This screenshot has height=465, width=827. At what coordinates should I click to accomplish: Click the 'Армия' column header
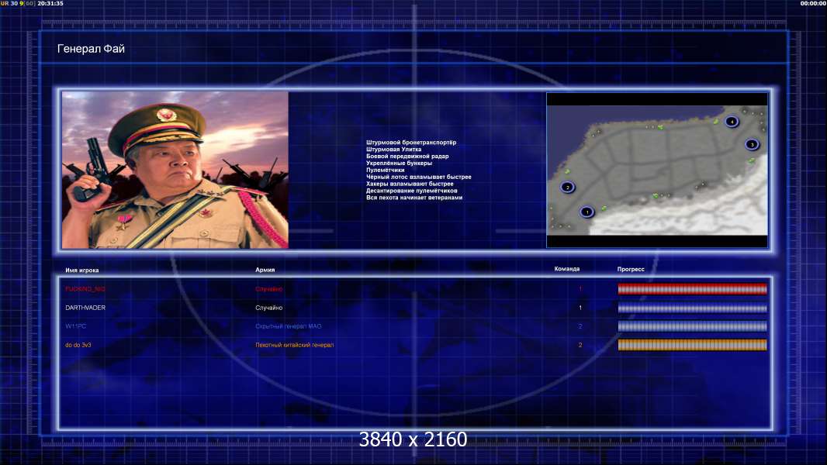point(265,270)
